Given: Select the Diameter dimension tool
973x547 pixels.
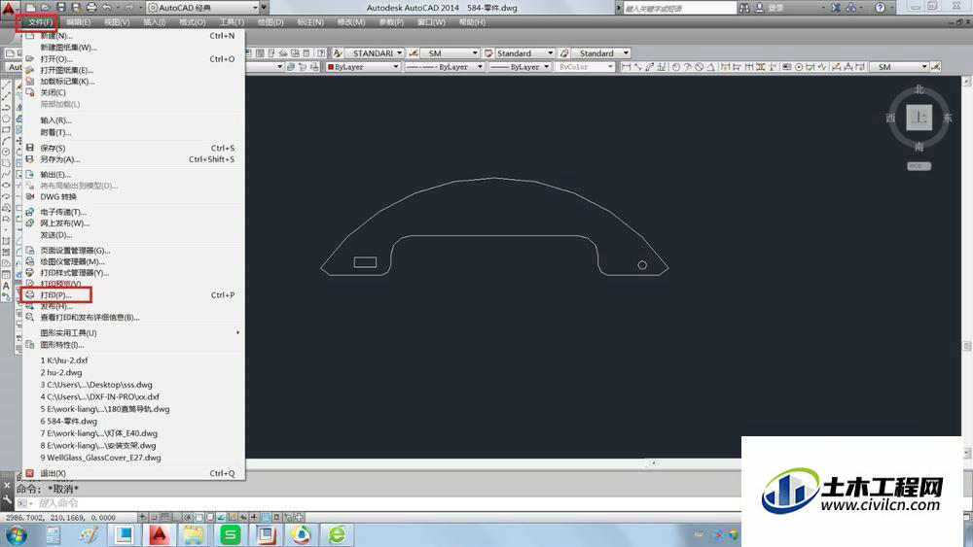Looking at the screenshot, I should click(x=700, y=67).
